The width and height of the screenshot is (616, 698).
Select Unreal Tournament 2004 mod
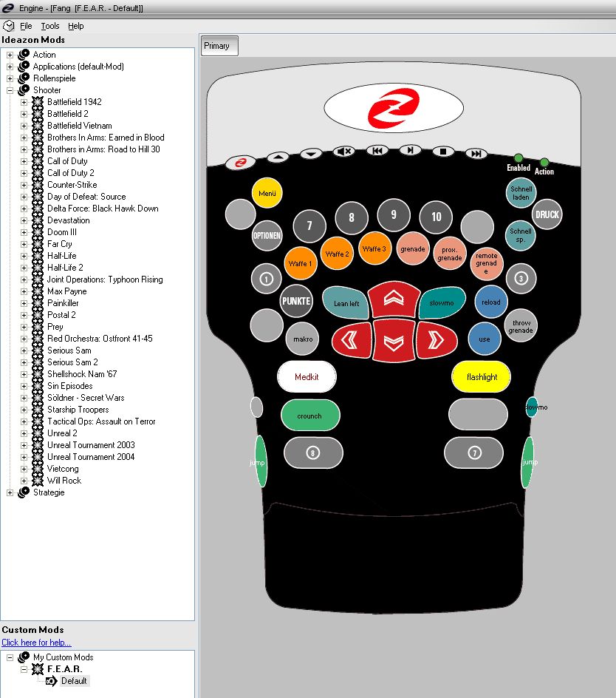(x=91, y=457)
